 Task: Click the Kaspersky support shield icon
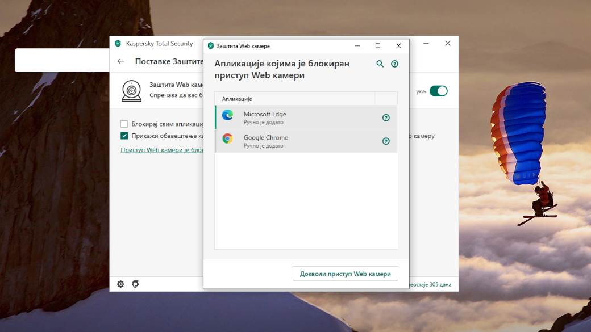coord(135,284)
